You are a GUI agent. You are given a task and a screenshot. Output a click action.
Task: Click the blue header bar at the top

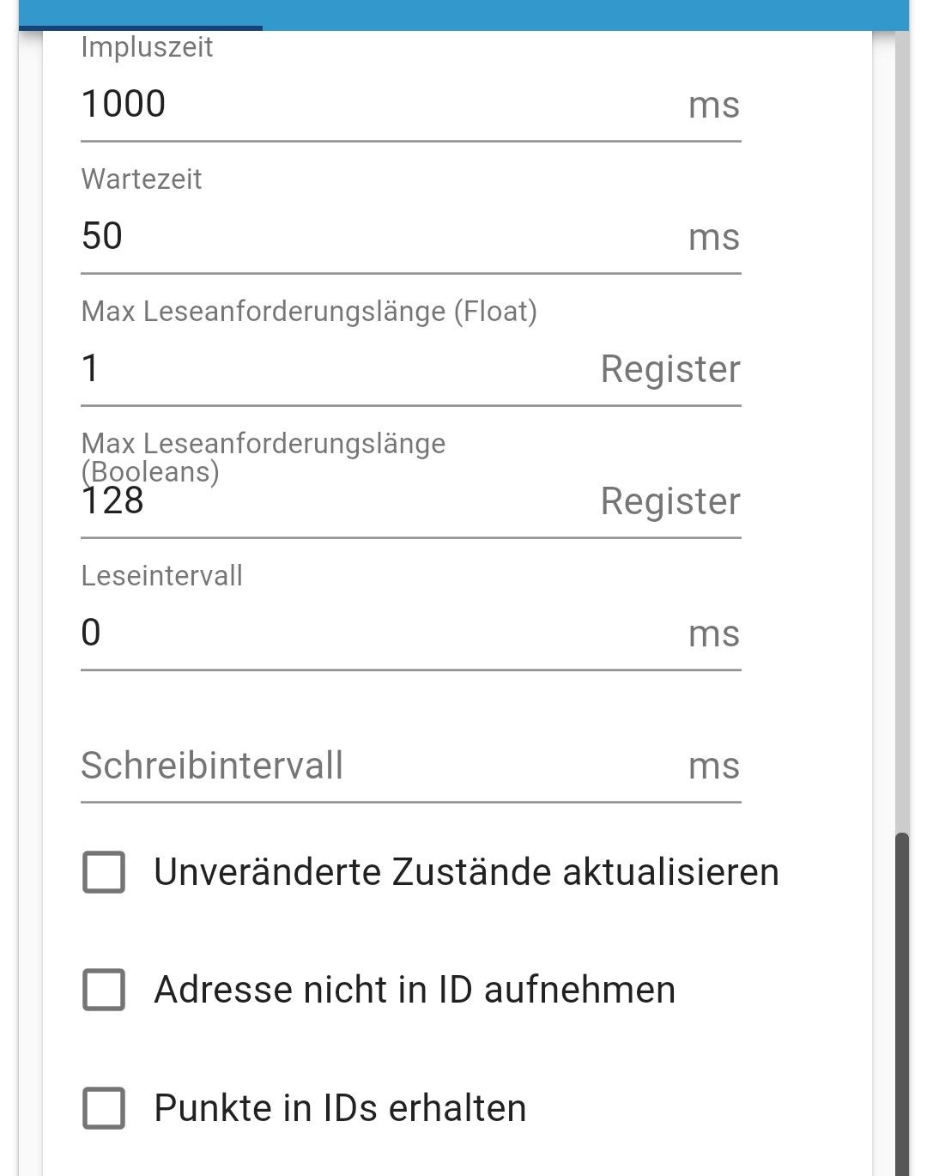[584, 14]
